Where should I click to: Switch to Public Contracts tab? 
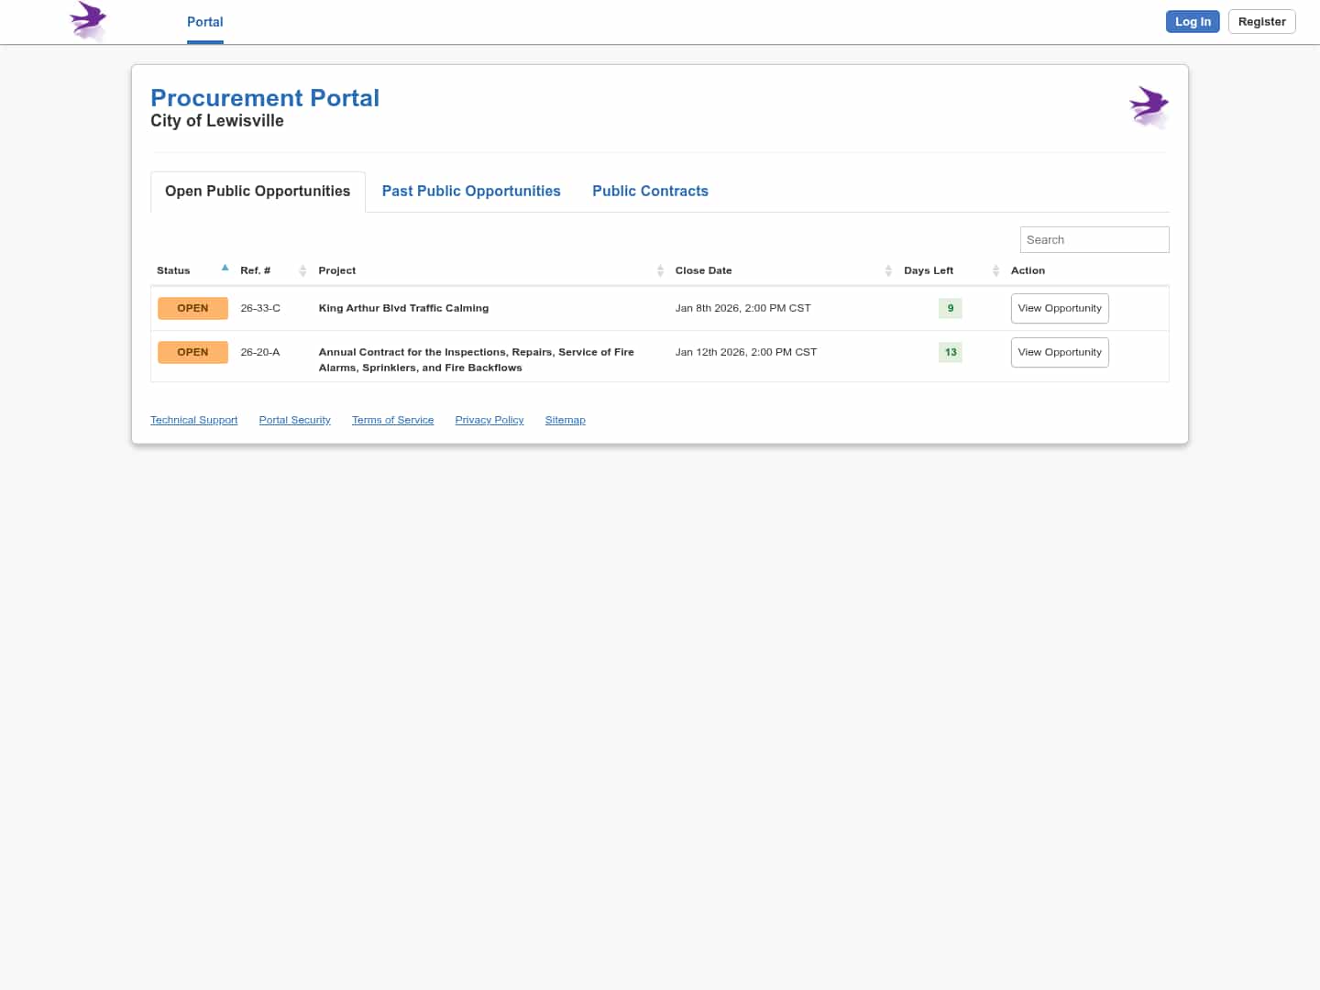click(x=650, y=191)
